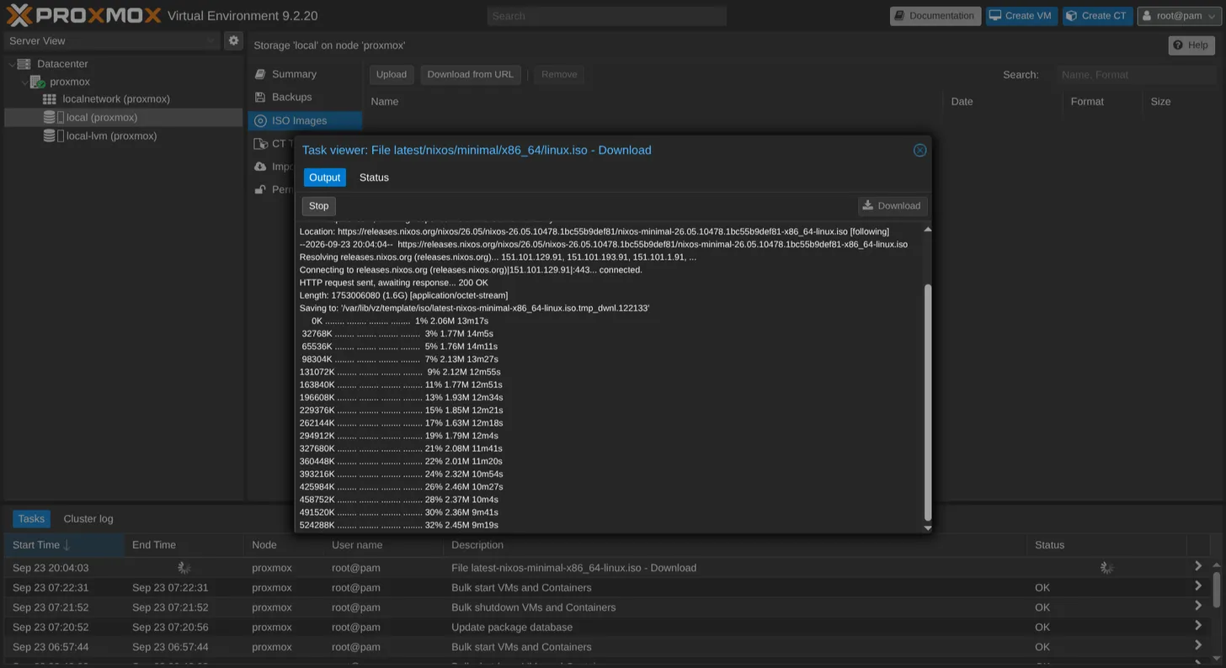Click the download icon in task viewer
This screenshot has height=668, width=1226.
[x=868, y=205]
